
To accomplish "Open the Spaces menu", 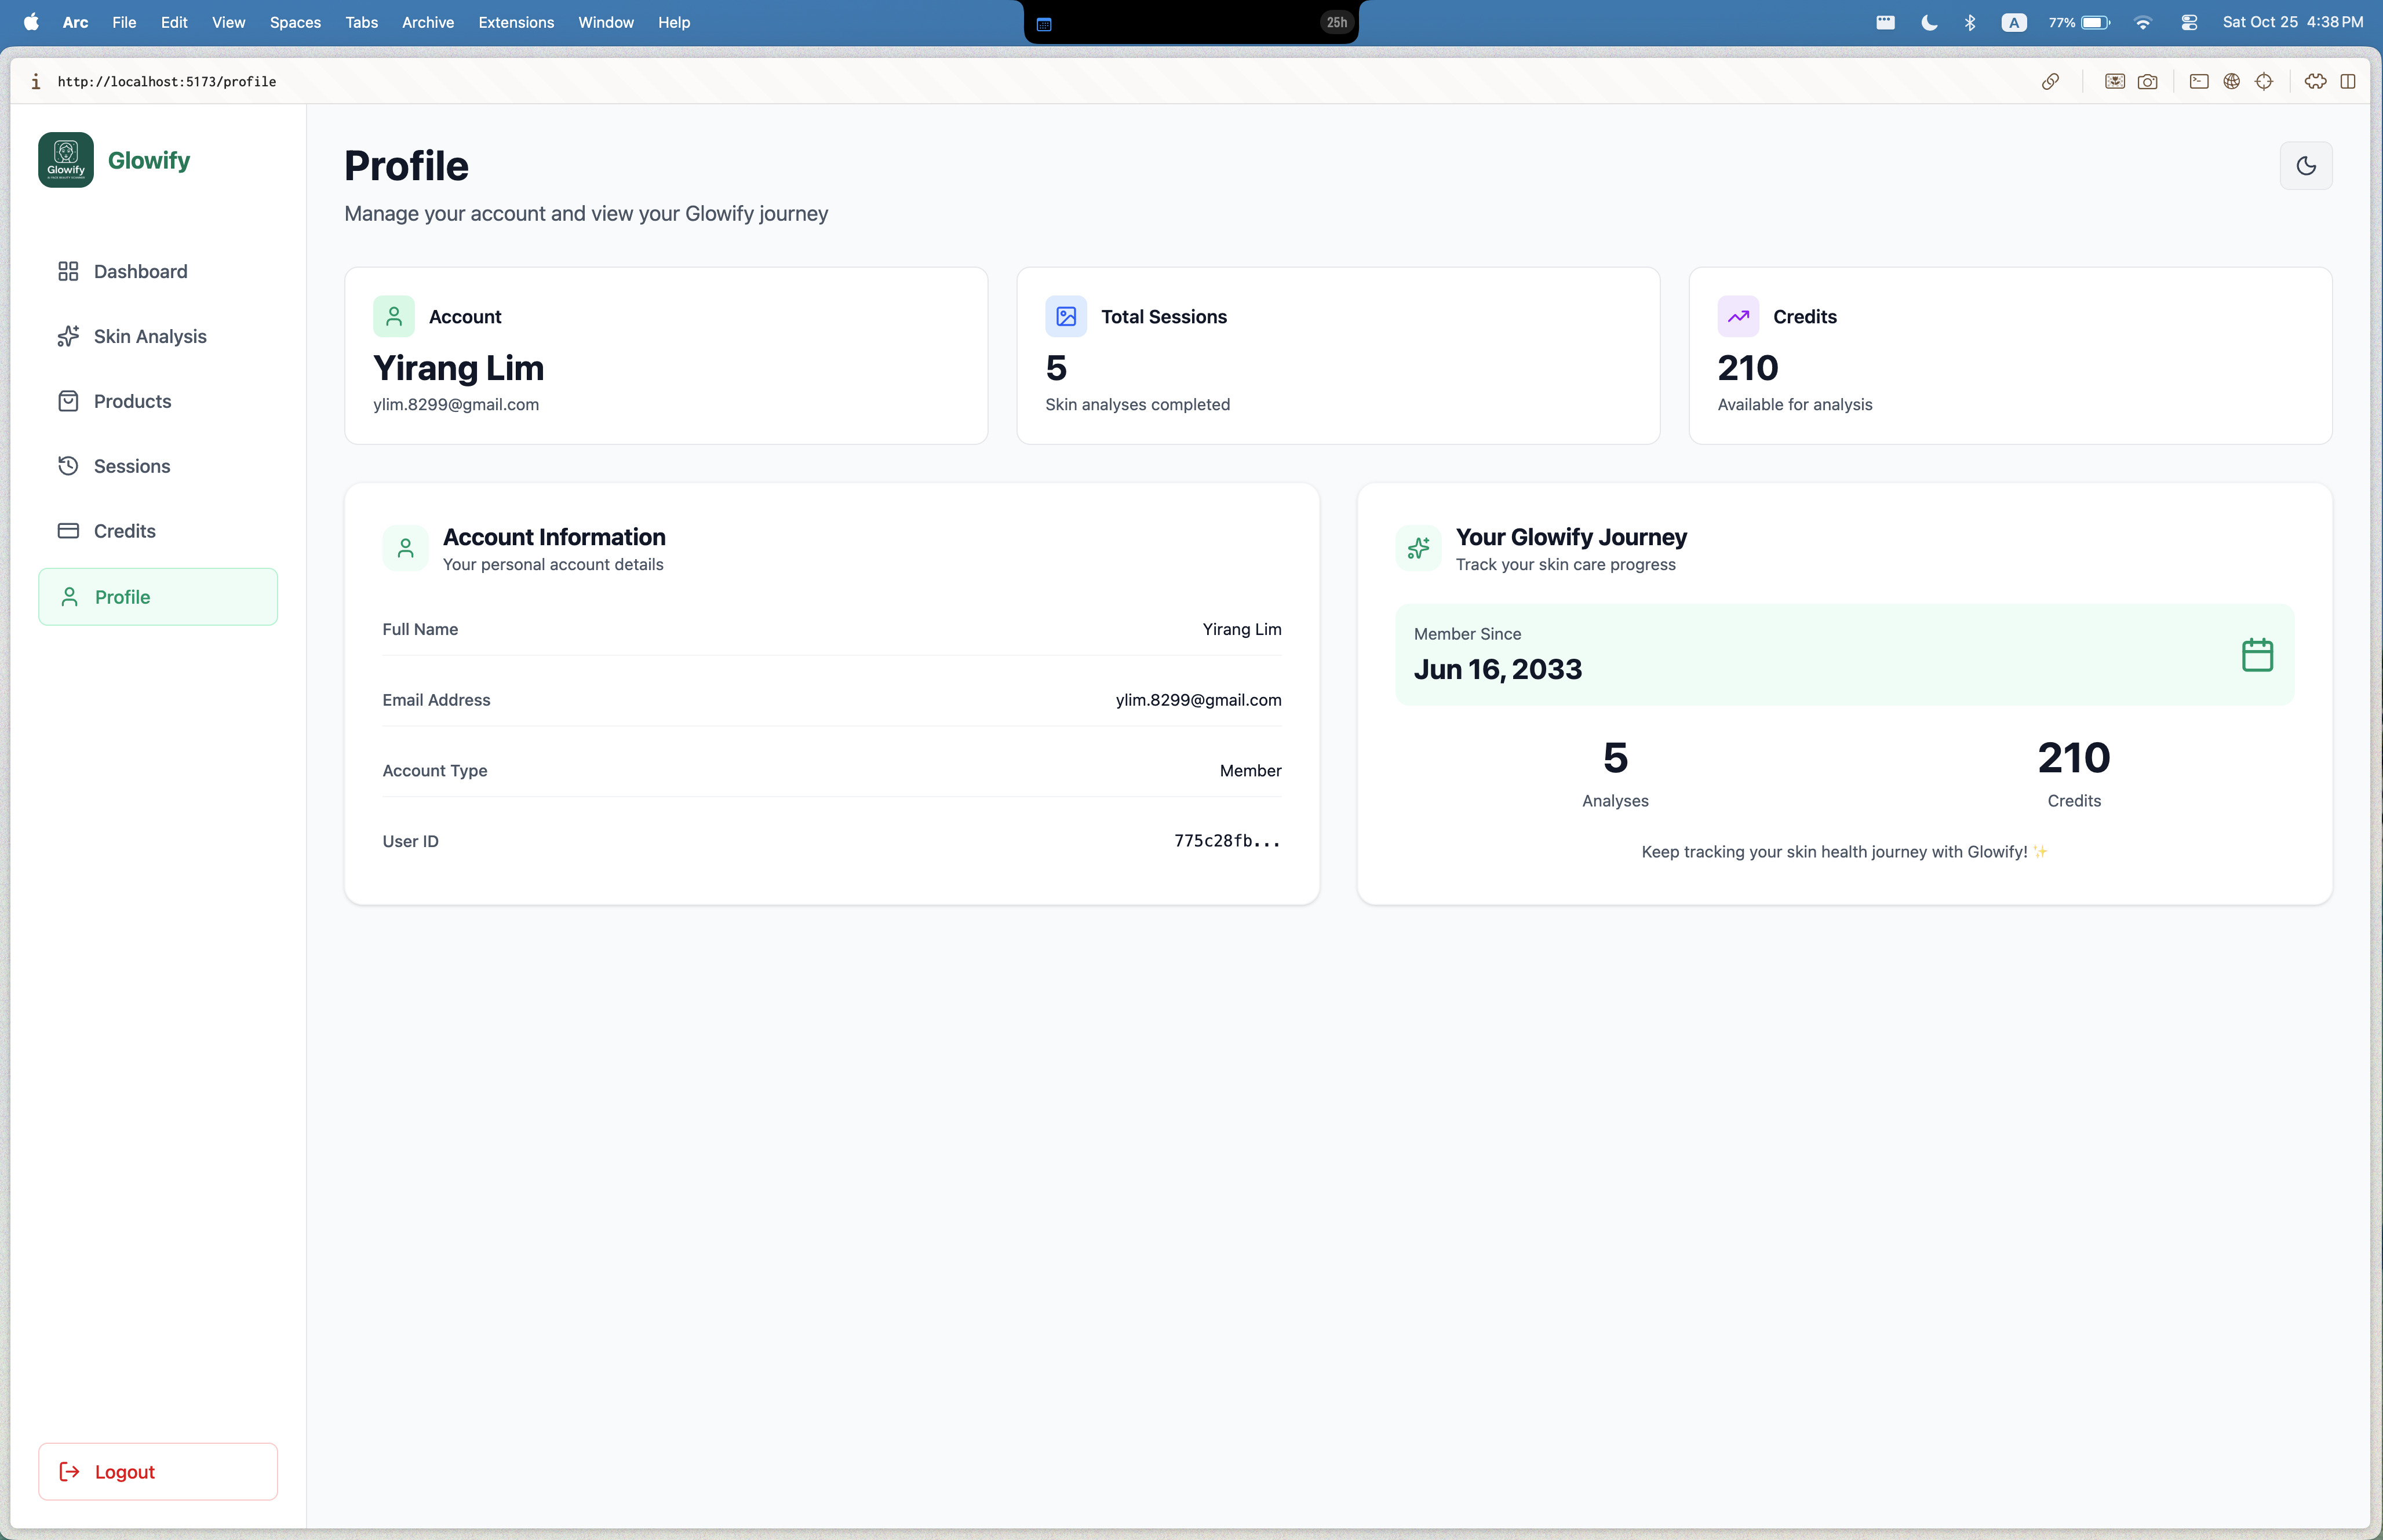I will point(295,22).
